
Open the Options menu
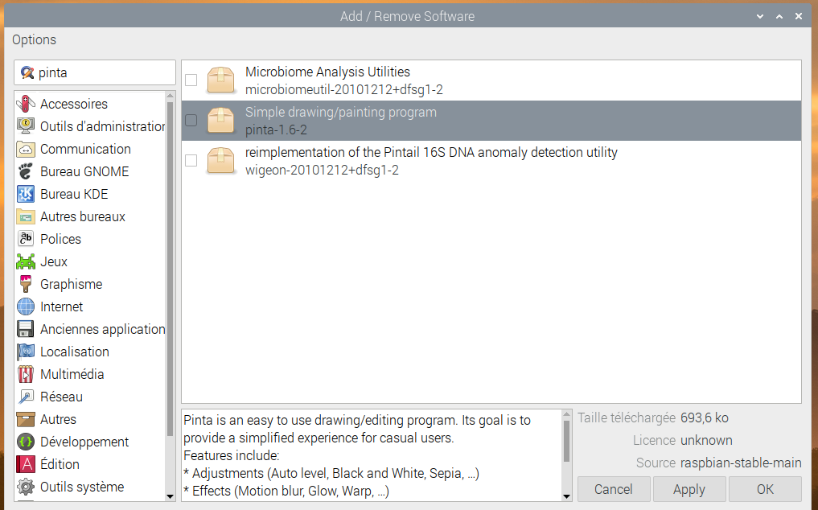tap(34, 39)
